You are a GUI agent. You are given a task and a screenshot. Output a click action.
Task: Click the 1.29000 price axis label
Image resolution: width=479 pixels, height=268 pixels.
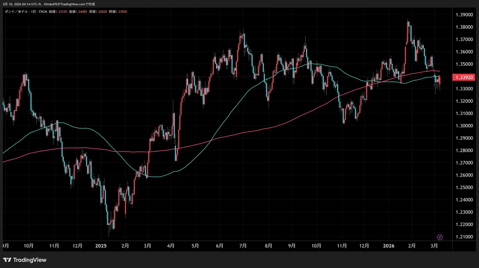(463, 138)
